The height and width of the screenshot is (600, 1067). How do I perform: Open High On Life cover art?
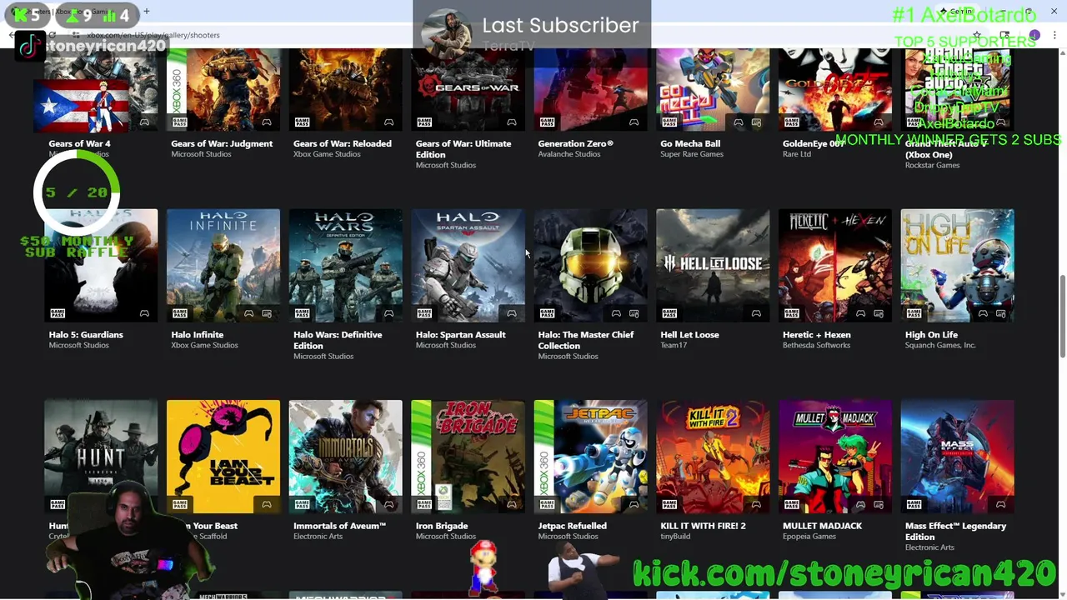point(957,265)
